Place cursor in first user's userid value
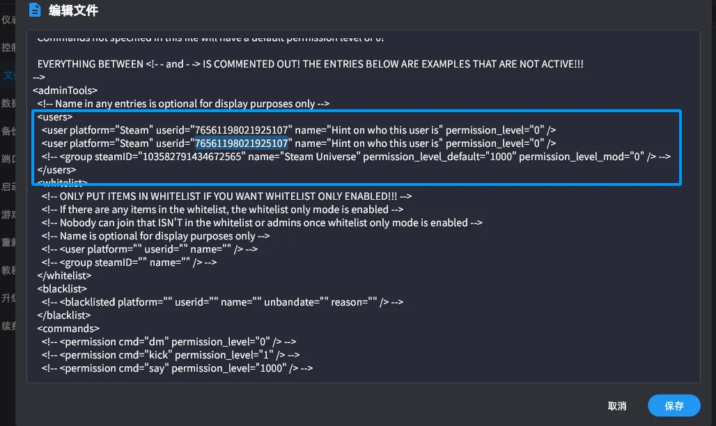This screenshot has width=716, height=426. 241,130
